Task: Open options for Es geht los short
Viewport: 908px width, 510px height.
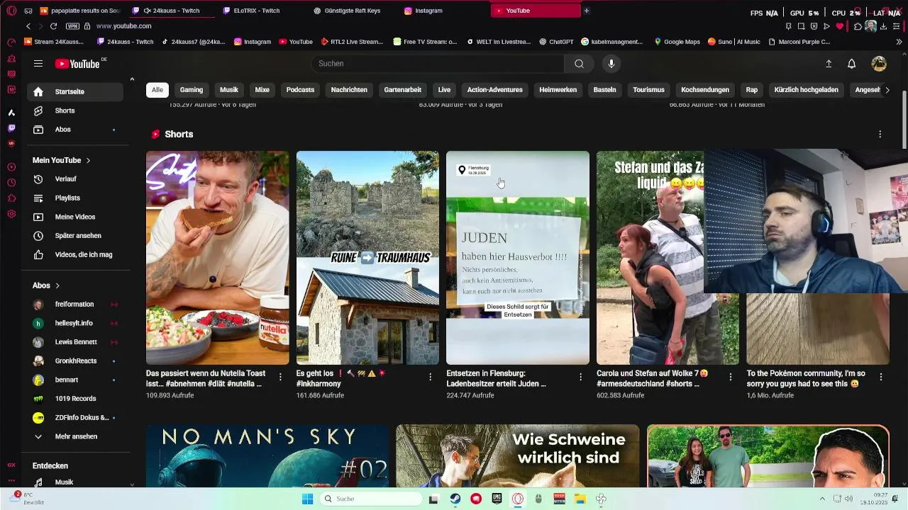Action: click(430, 377)
